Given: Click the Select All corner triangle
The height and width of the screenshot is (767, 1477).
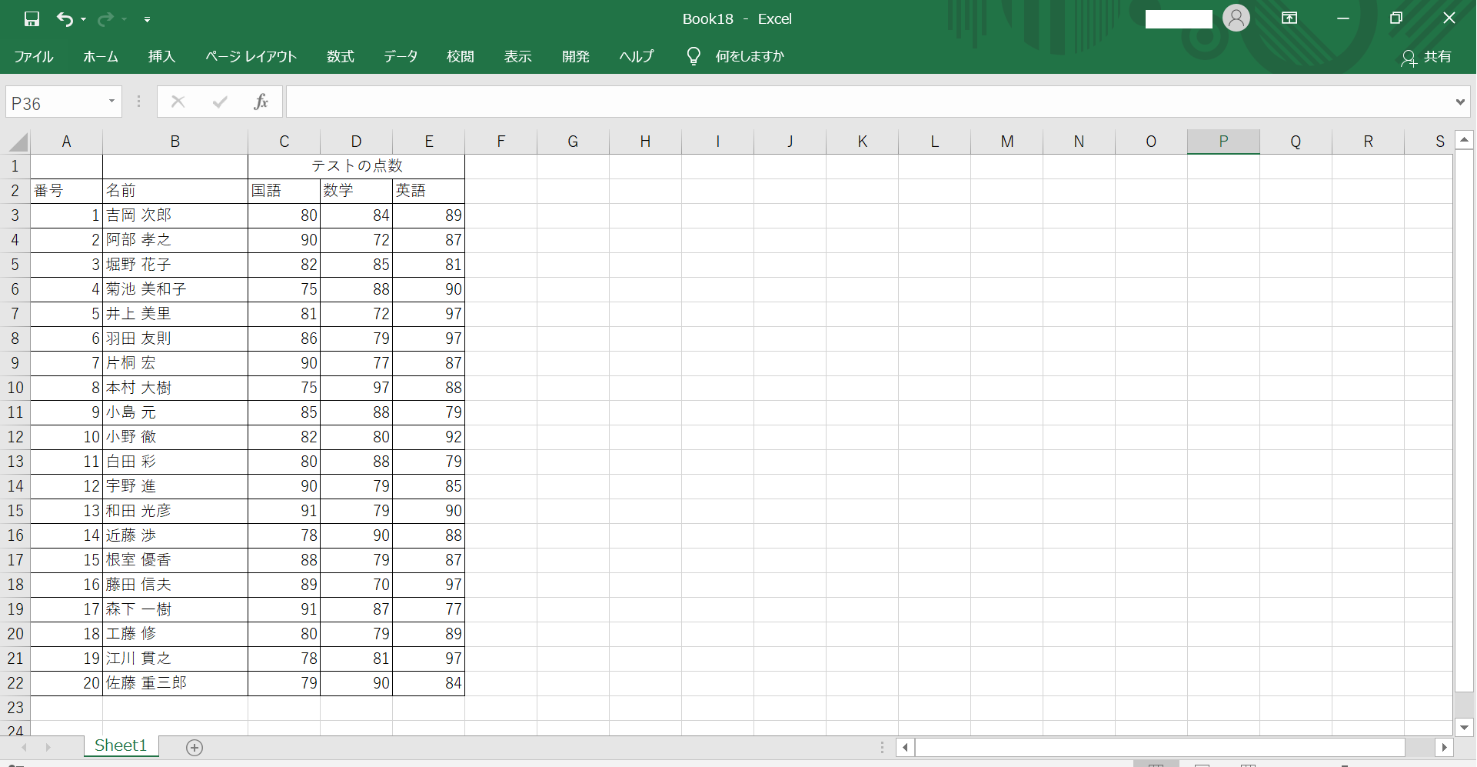Looking at the screenshot, I should (x=18, y=142).
